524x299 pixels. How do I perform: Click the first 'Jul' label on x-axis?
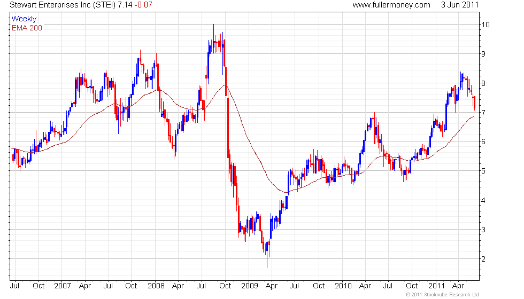[x=15, y=286]
